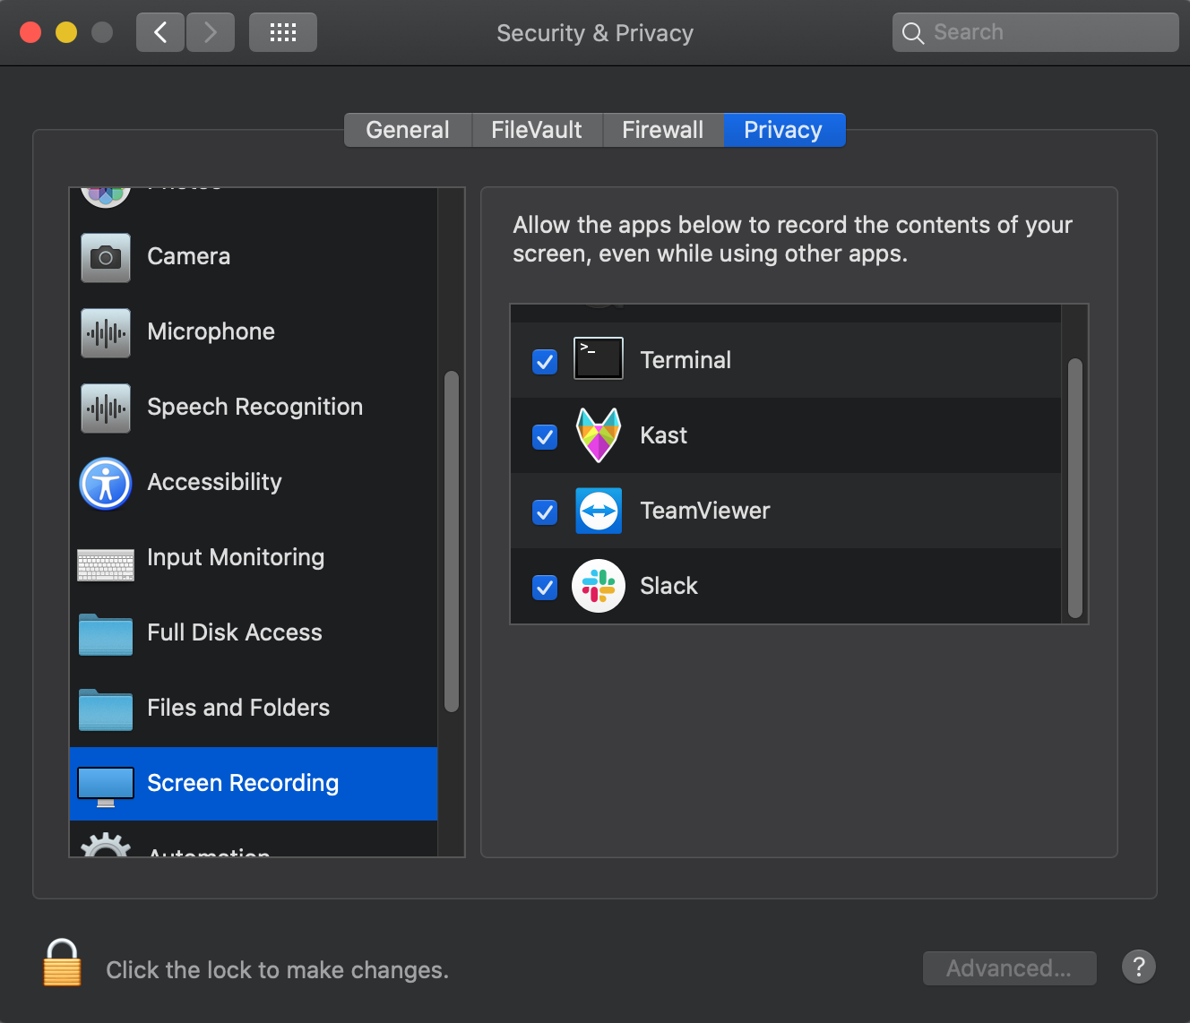The image size is (1190, 1023).
Task: Select the Accessibility icon in sidebar
Action: pos(106,484)
